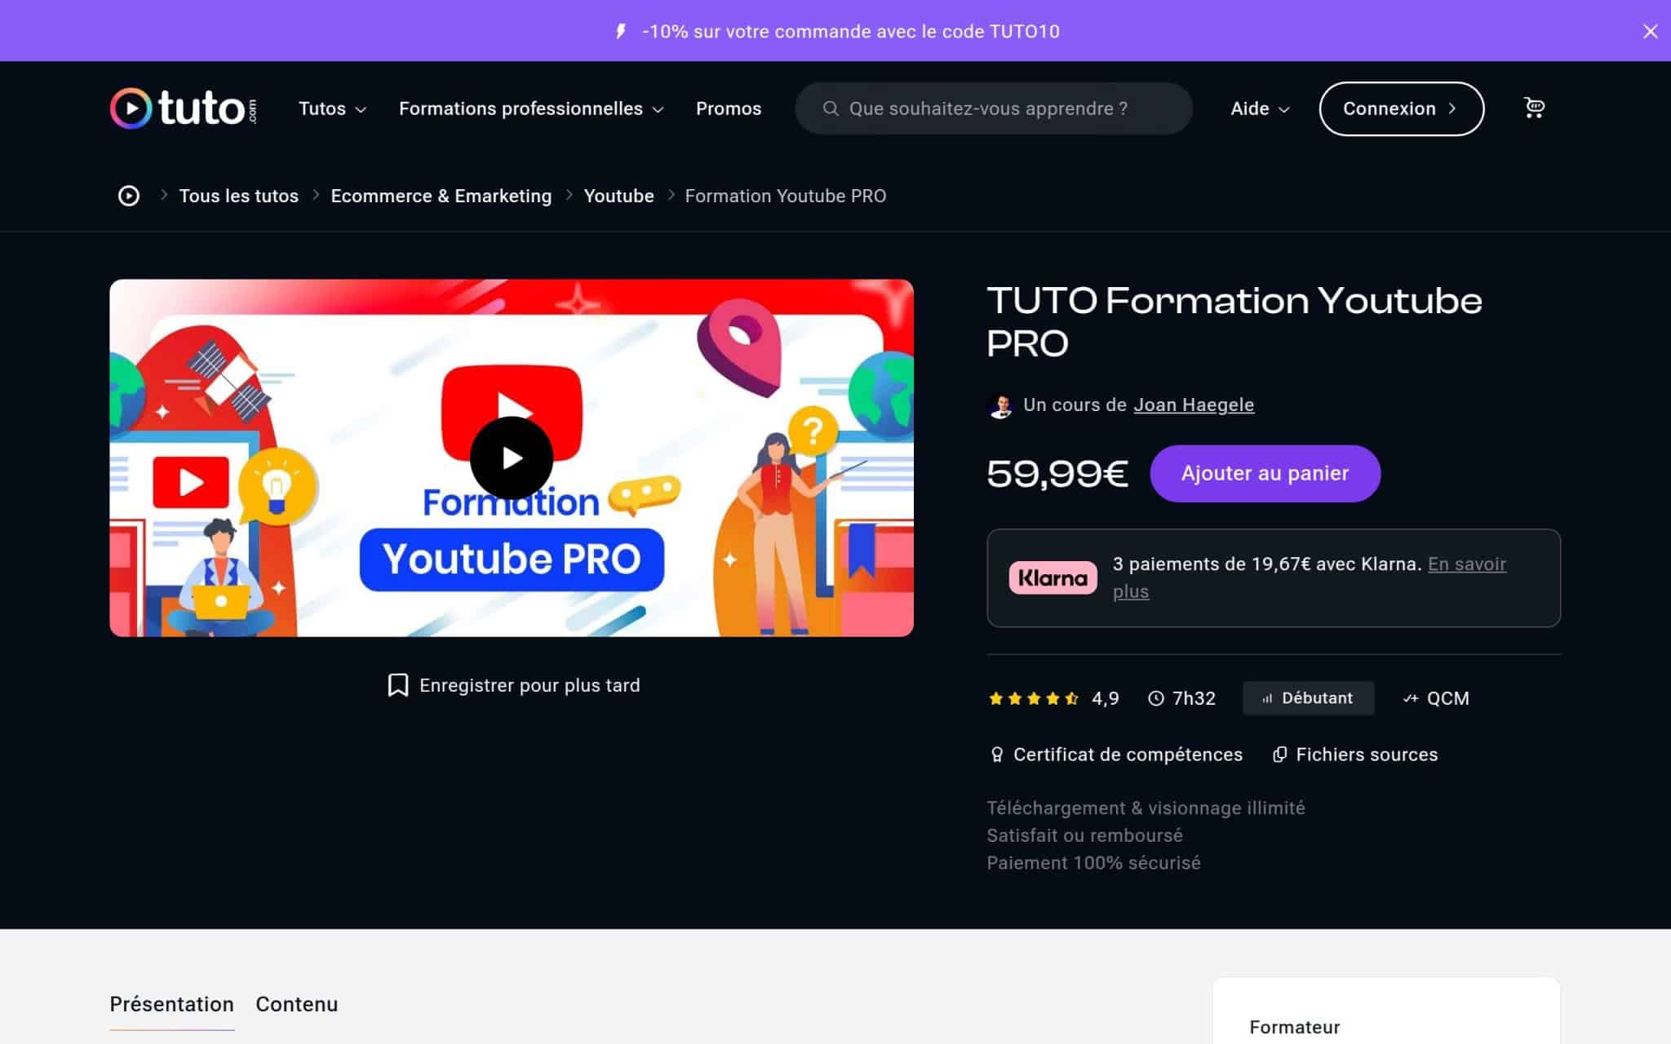Open the Youtube breadcrumb category
The height and width of the screenshot is (1044, 1671).
618,196
